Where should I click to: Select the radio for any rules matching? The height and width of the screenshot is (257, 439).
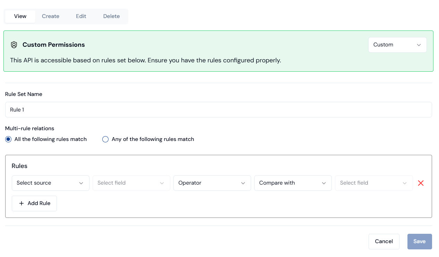(105, 139)
